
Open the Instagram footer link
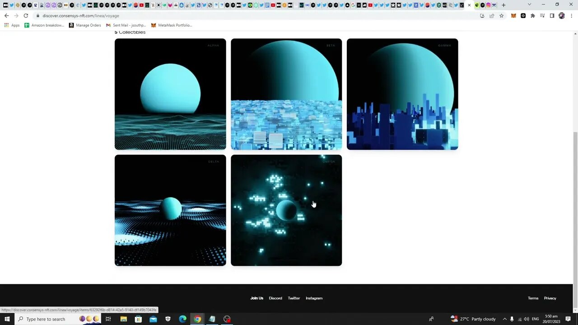314,298
